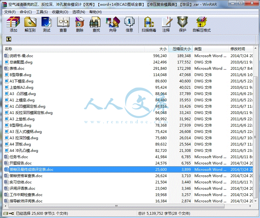Viewport: 260px width, 218px height.
Task: Click the horizontal scrollbar thumb
Action: (x=116, y=206)
